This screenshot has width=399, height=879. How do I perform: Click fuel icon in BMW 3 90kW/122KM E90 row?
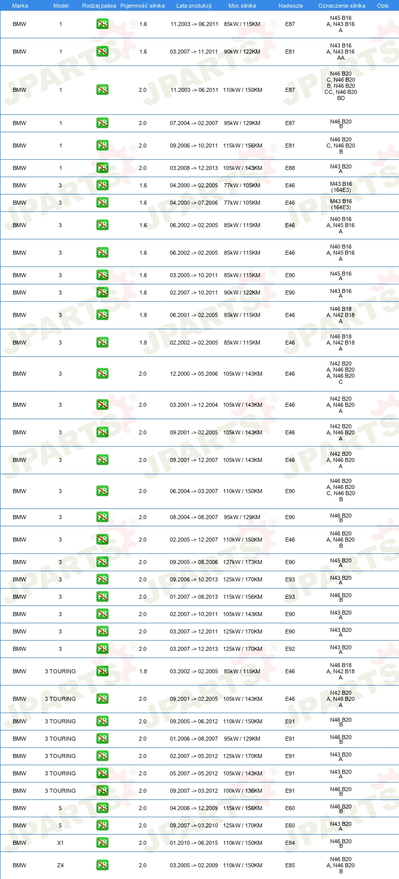coord(102,292)
